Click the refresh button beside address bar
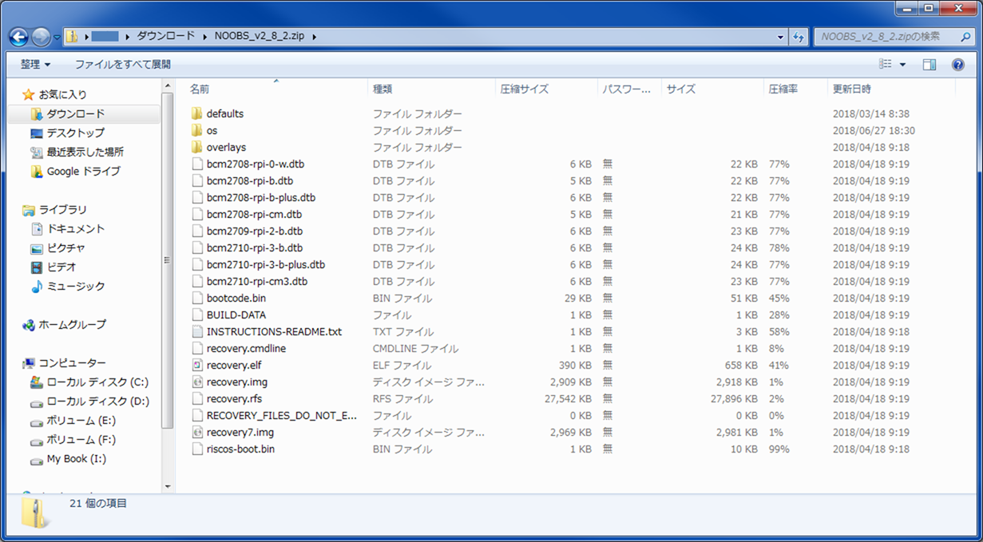983x542 pixels. click(799, 37)
